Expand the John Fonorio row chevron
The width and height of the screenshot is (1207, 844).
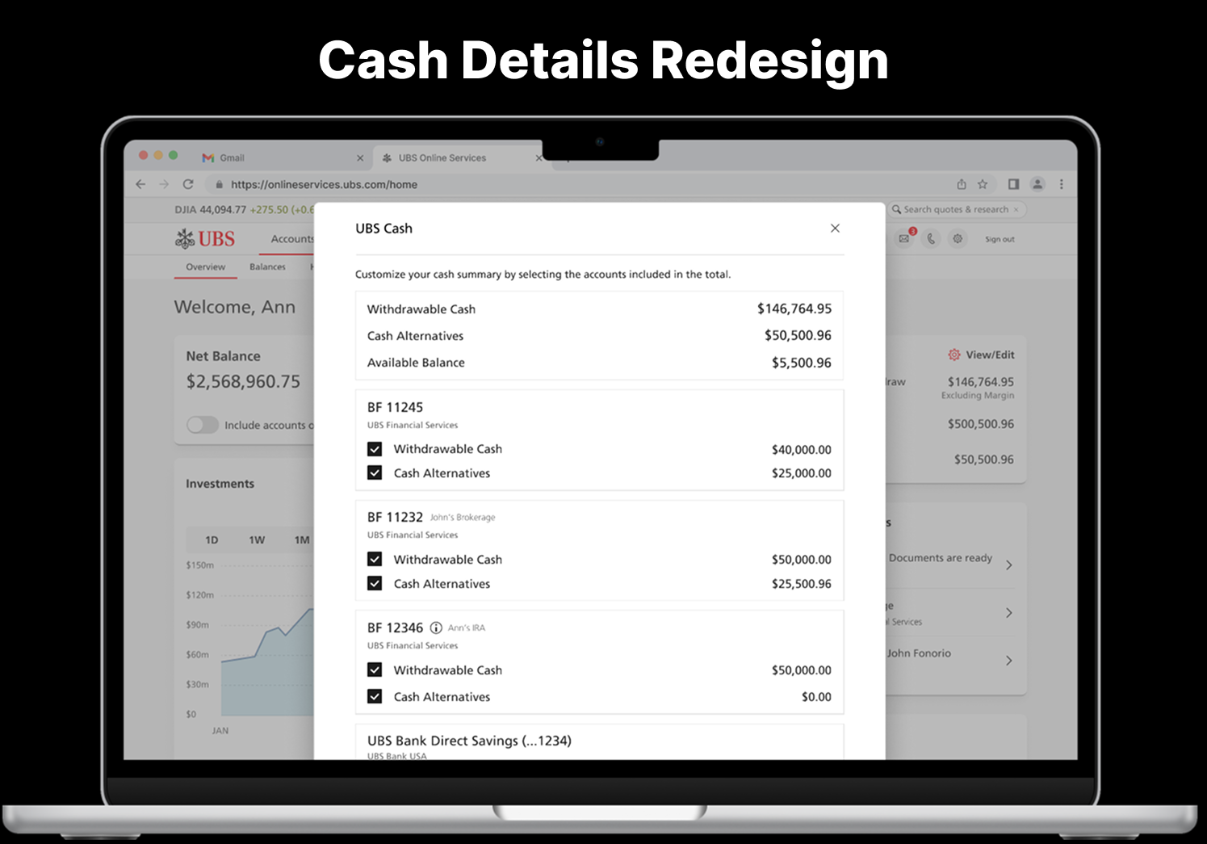[x=1009, y=661]
